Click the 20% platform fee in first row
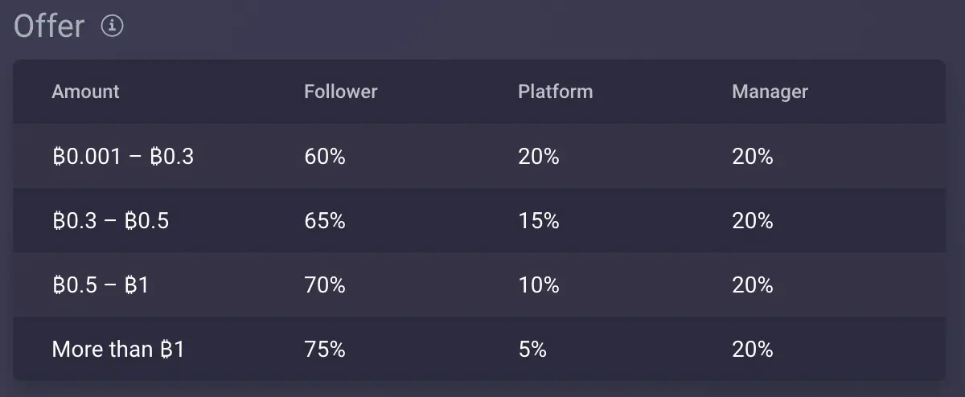This screenshot has height=397, width=965. 539,156
